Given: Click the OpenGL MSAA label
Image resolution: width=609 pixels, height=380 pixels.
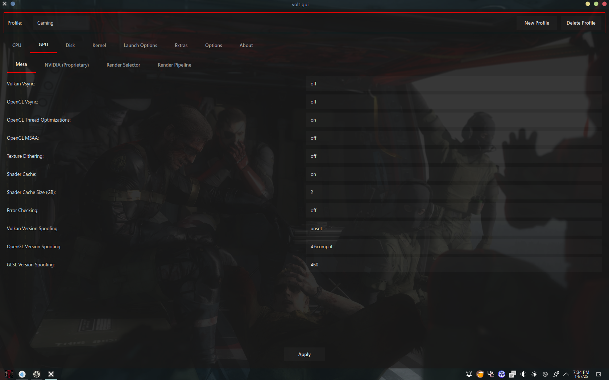Looking at the screenshot, I should pos(23,138).
